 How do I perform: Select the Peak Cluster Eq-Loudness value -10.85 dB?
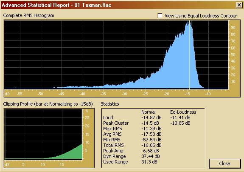[x=180, y=123]
